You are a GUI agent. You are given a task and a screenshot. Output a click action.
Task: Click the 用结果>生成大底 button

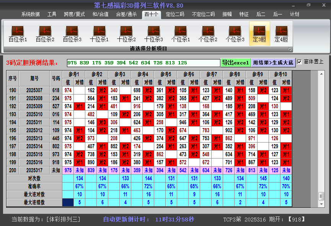(x=273, y=63)
